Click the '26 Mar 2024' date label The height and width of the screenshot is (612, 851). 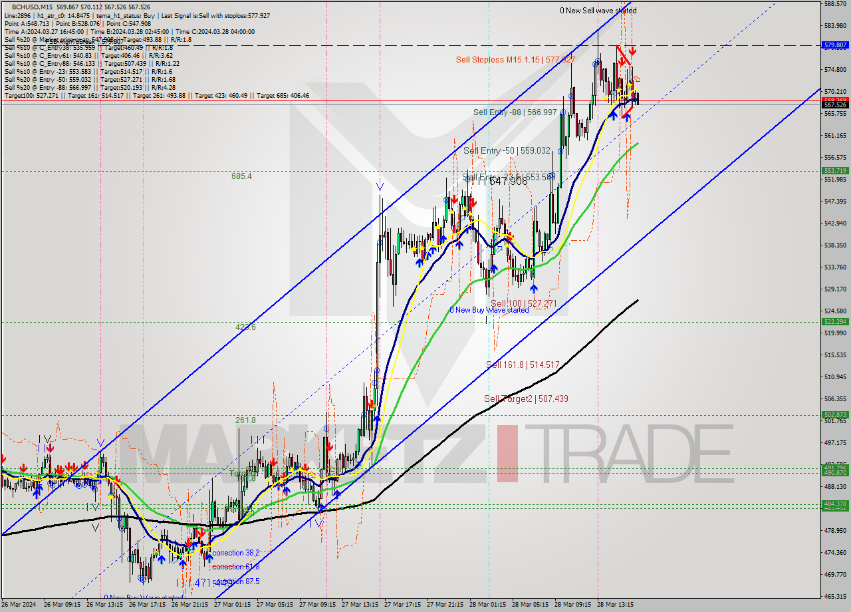pos(19,605)
